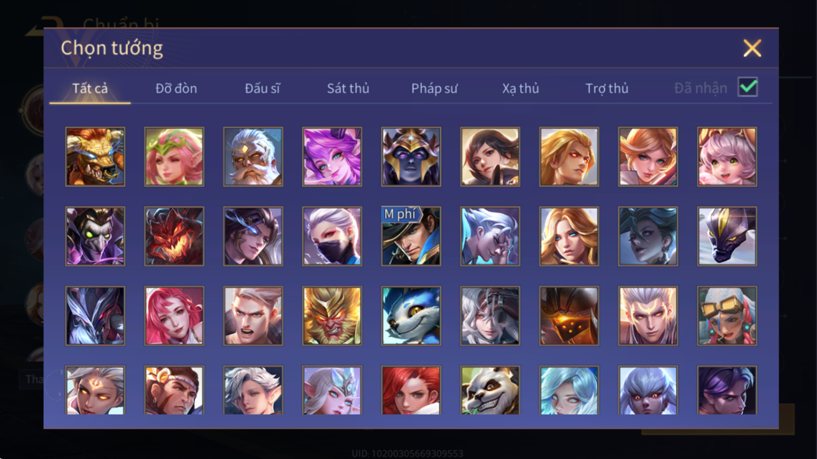The width and height of the screenshot is (817, 459).
Task: Pick the panda hero portrait
Action: click(490, 390)
